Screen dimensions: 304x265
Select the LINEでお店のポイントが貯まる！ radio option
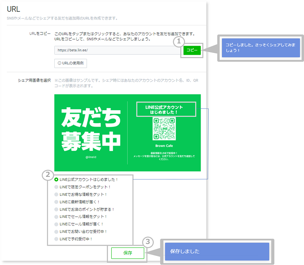[56, 209]
